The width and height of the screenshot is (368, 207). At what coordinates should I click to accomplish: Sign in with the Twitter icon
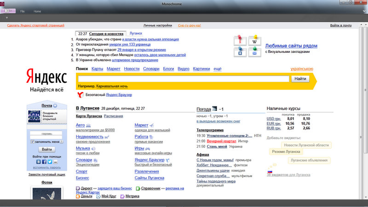pos(50,162)
